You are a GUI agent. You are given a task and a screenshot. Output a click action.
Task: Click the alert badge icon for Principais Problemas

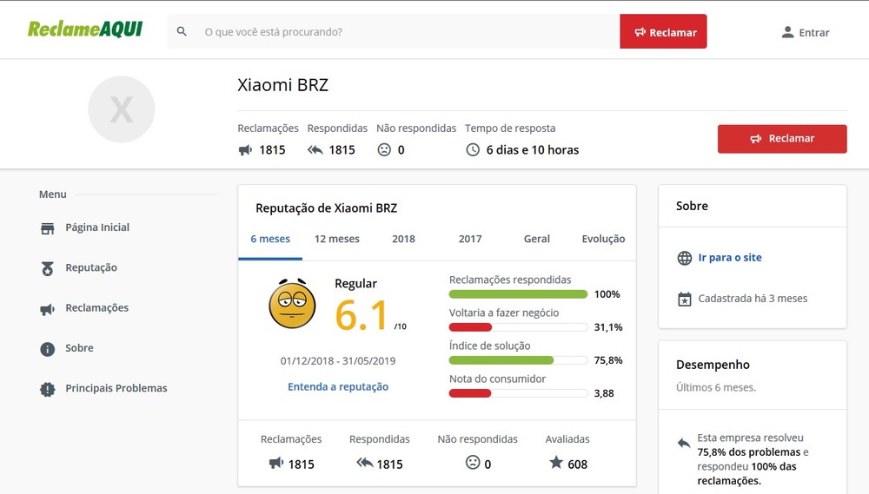pyautogui.click(x=48, y=389)
